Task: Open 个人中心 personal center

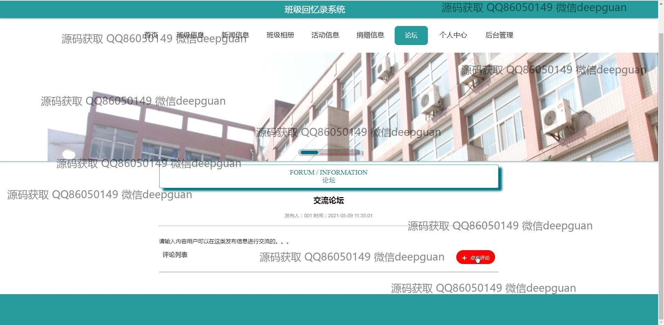Action: coord(453,35)
